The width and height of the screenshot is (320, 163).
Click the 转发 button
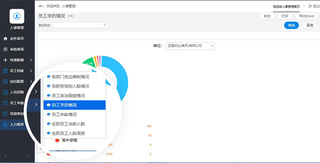coord(267,16)
